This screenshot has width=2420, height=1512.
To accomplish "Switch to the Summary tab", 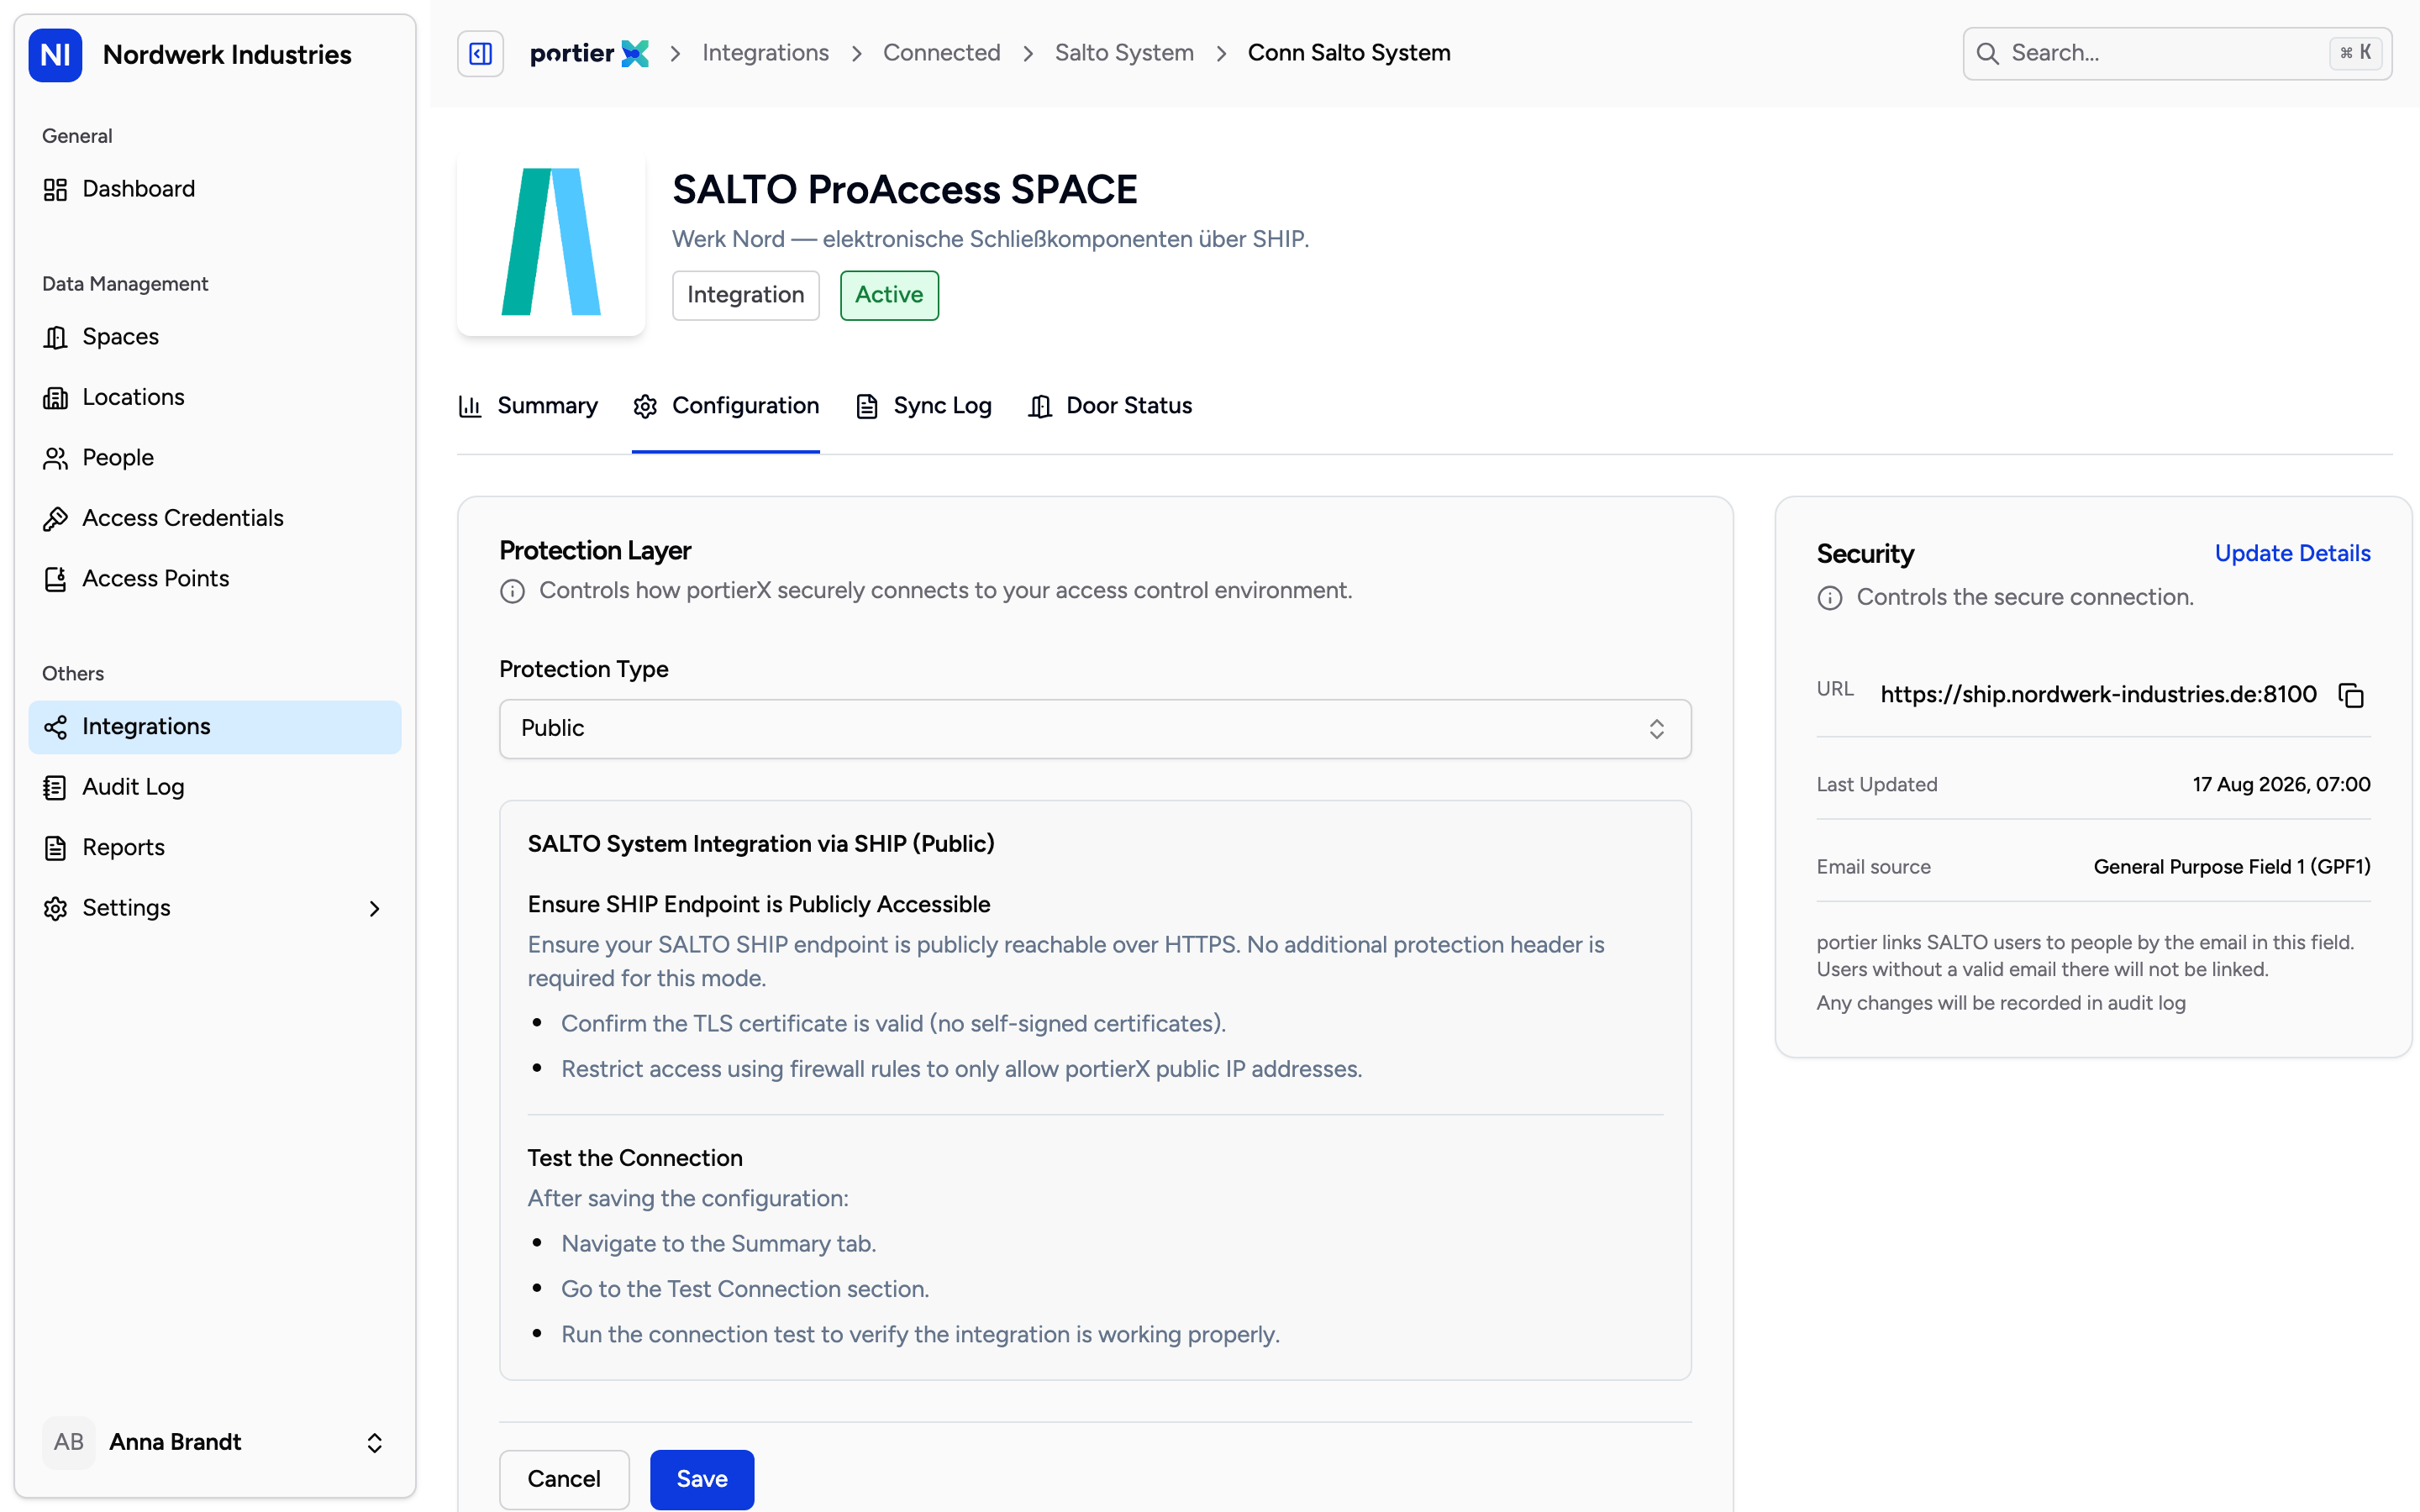I will (x=528, y=406).
